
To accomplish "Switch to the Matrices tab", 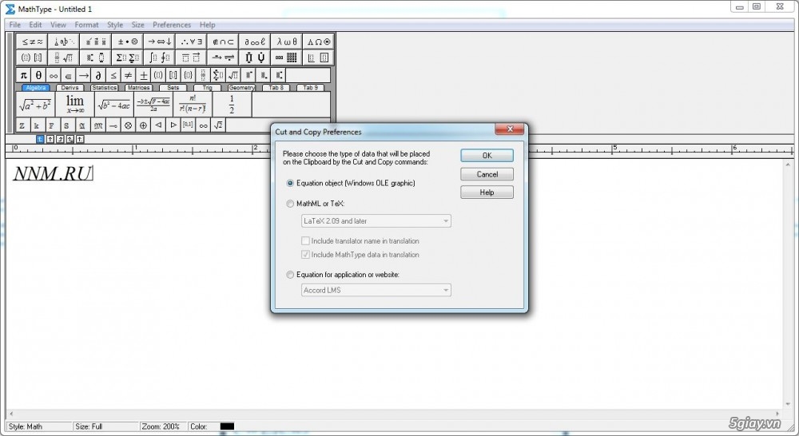I will pyautogui.click(x=138, y=88).
